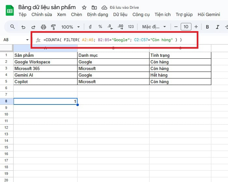This screenshot has width=228, height=182.
Task: Open the Công cụ menu
Action: (141, 15)
